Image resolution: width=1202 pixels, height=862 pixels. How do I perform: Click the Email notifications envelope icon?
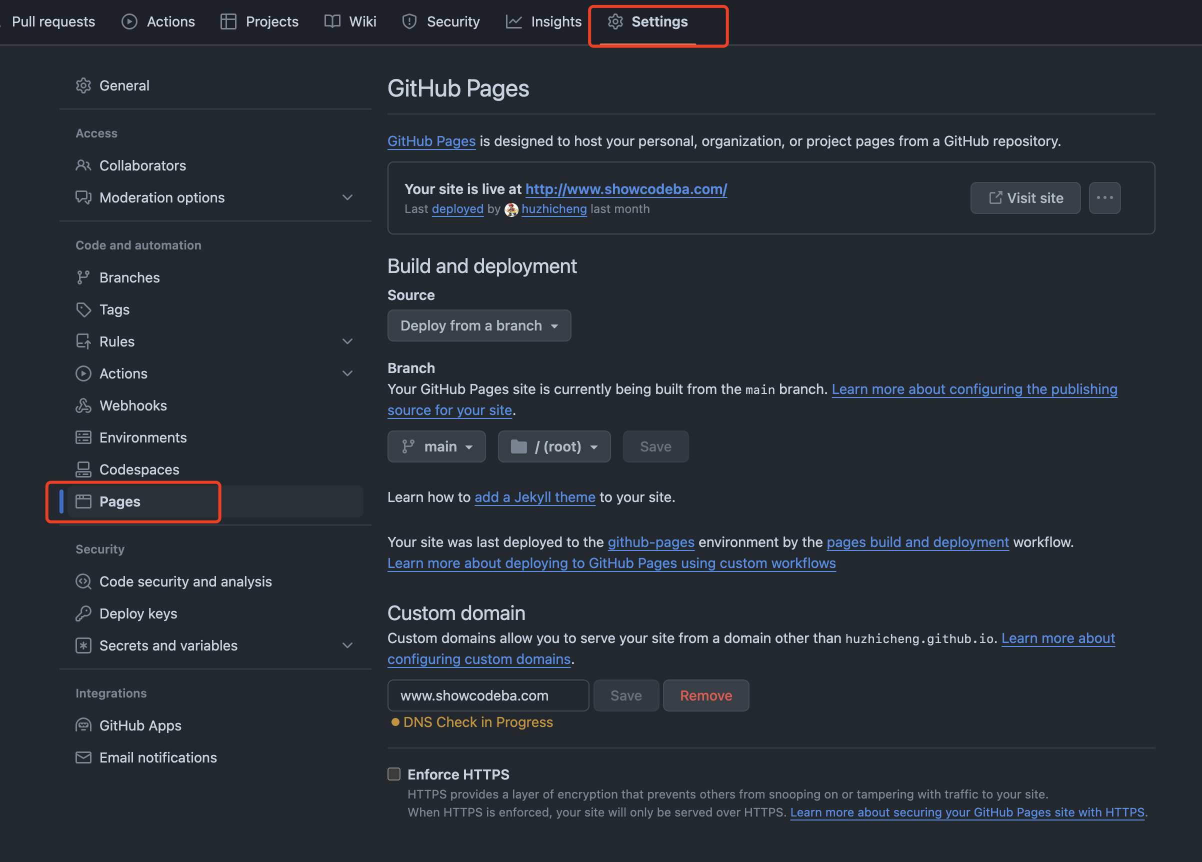[83, 757]
